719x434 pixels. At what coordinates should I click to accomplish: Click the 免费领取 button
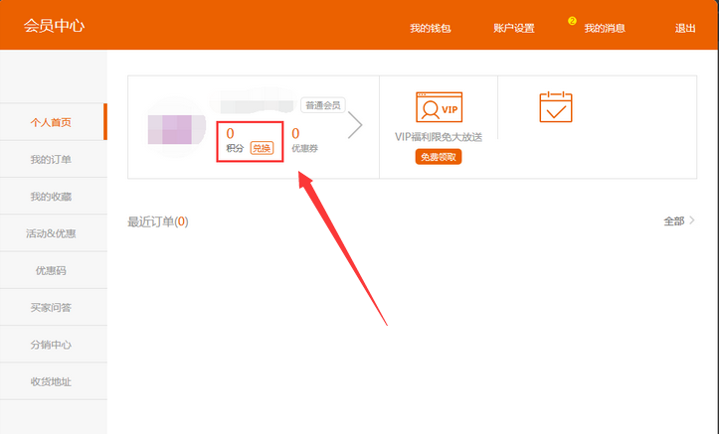[439, 157]
